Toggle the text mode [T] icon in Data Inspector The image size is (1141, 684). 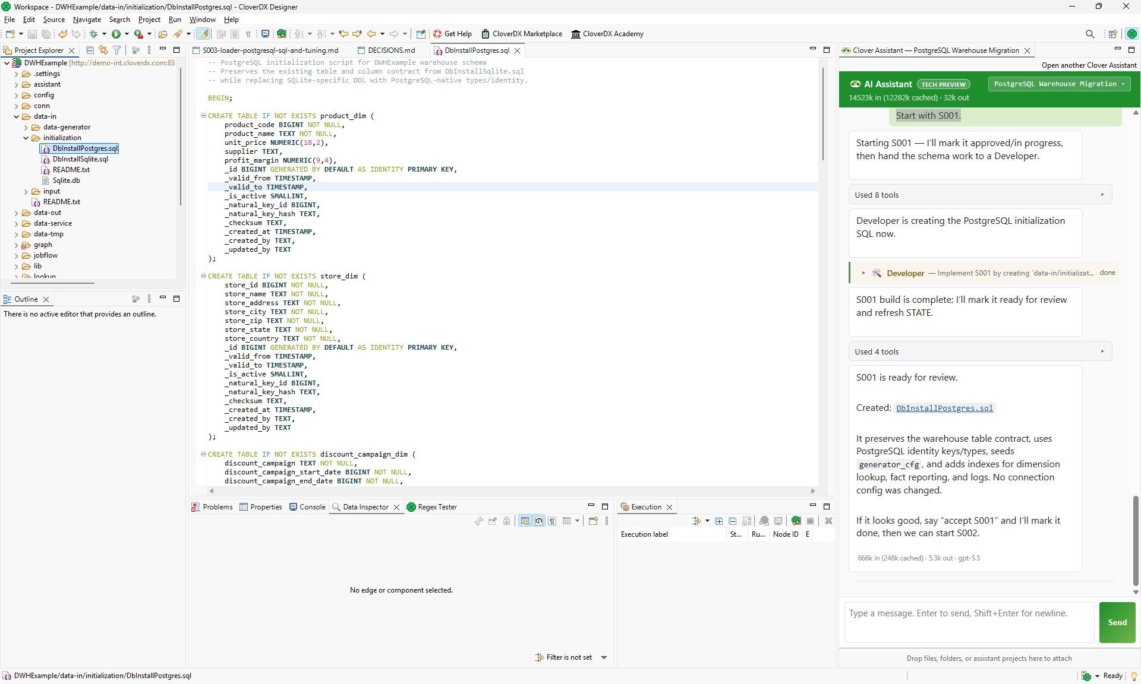[x=539, y=521]
